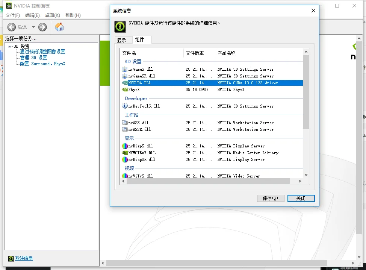Select 配置 Surround、PhysX tree item

[x=42, y=64]
